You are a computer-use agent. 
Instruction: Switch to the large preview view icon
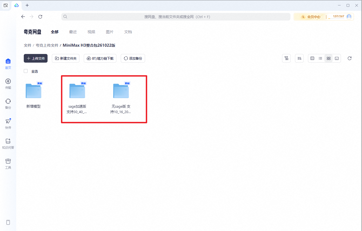click(337, 58)
